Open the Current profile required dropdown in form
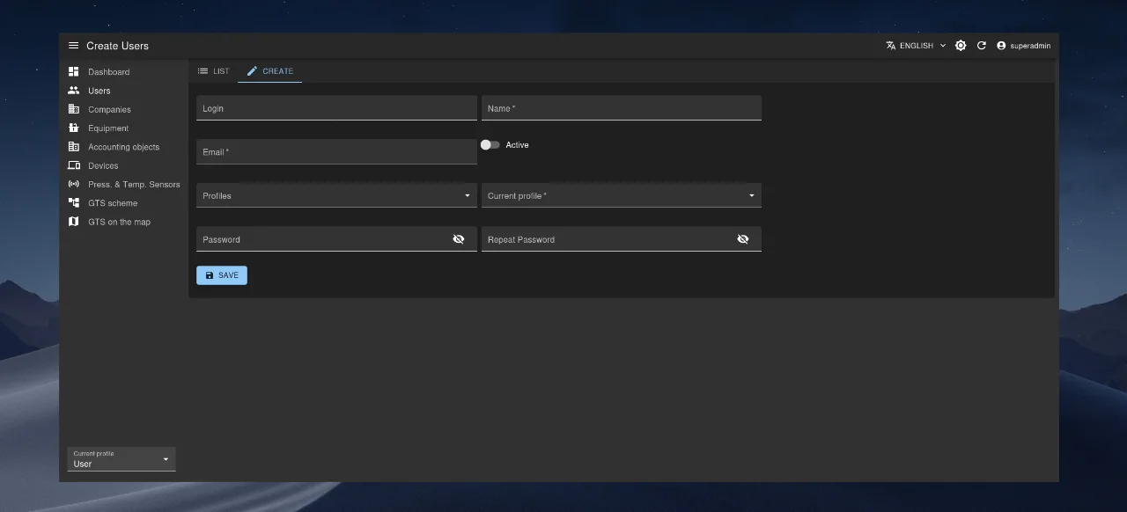This screenshot has width=1127, height=512. point(621,195)
